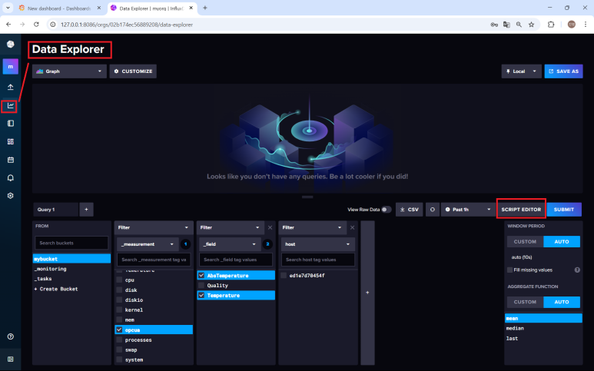This screenshot has height=371, width=594.
Task: Open Dashboards icon in left sidebar
Action: tap(11, 141)
